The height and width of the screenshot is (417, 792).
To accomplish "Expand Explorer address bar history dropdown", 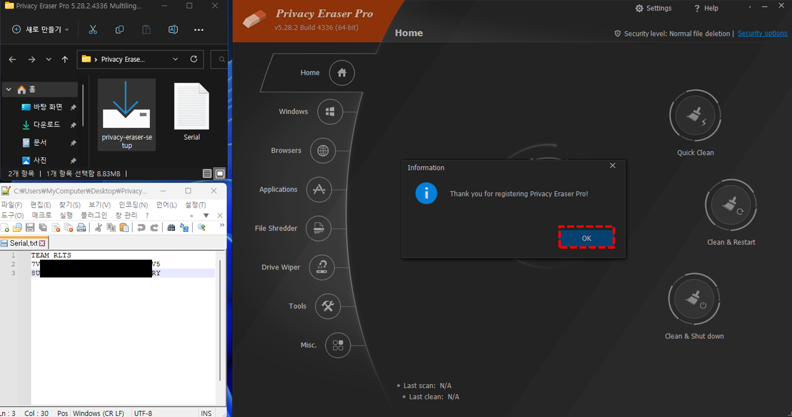I will pos(175,59).
